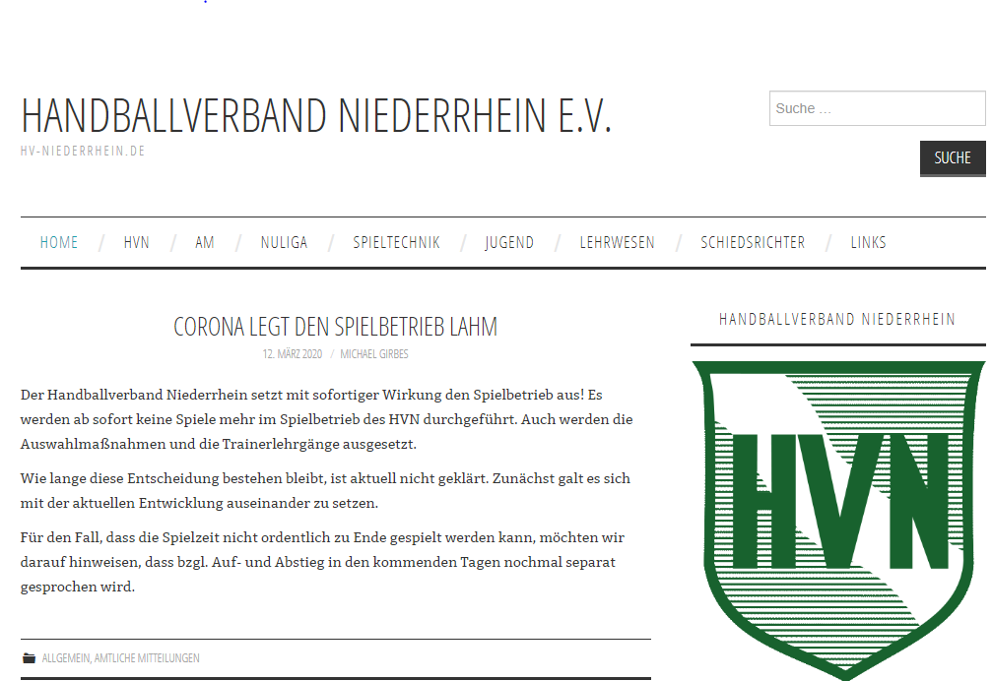
Task: Open the Lehrwesen menu item
Action: pyautogui.click(x=618, y=243)
